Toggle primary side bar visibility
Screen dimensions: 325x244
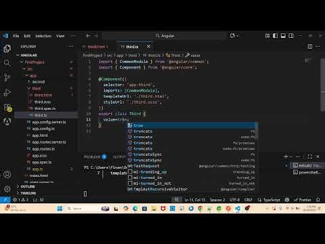tap(275, 36)
